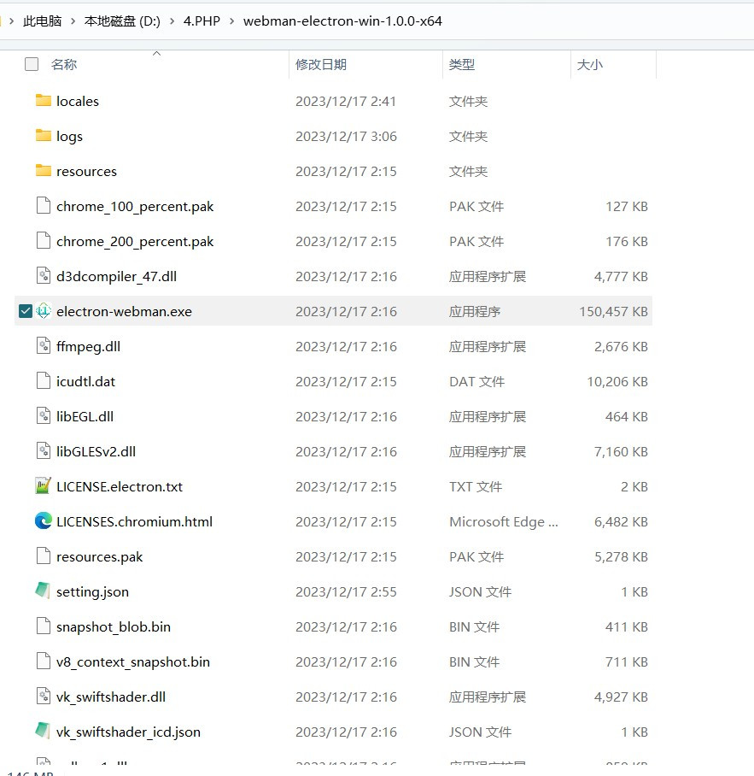Select the locales folder name
This screenshot has height=776, width=754.
[78, 101]
